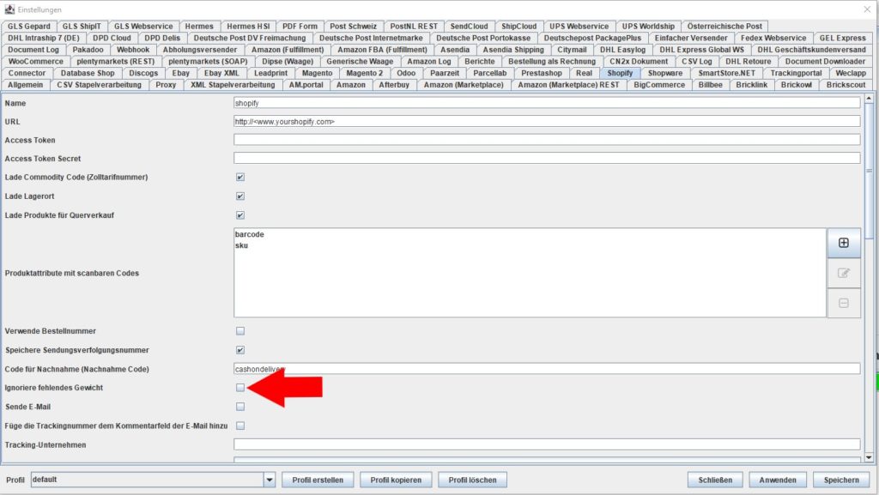Switch to the Shopware tab
Image resolution: width=879 pixels, height=495 pixels.
[x=665, y=74]
